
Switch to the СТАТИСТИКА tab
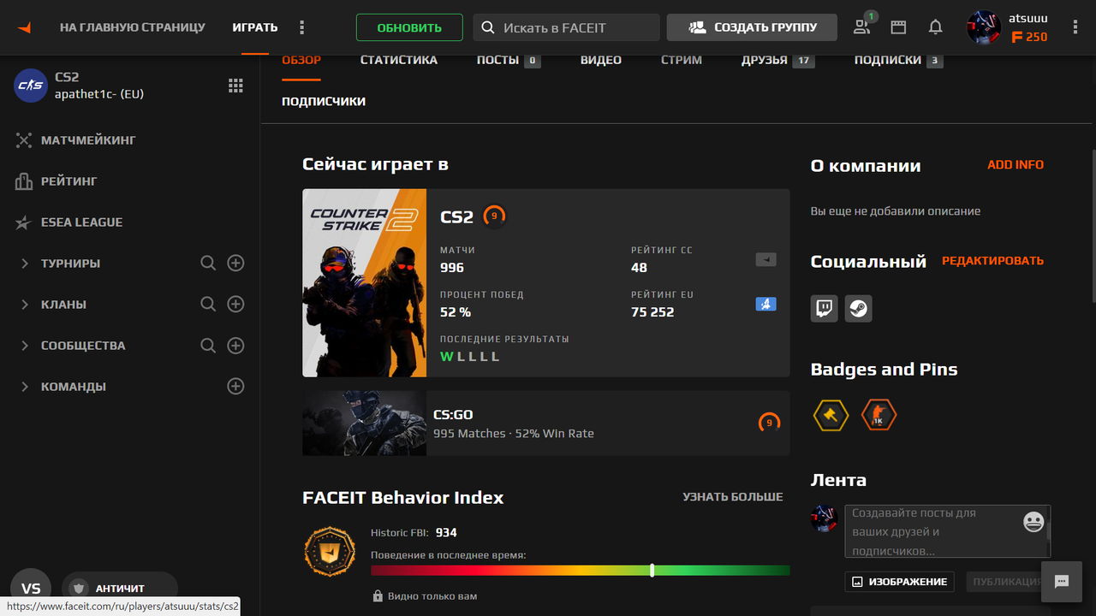point(398,60)
